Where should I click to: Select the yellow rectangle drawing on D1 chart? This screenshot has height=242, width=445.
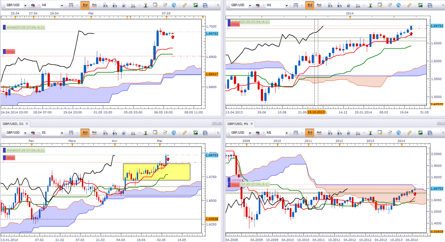(157, 172)
